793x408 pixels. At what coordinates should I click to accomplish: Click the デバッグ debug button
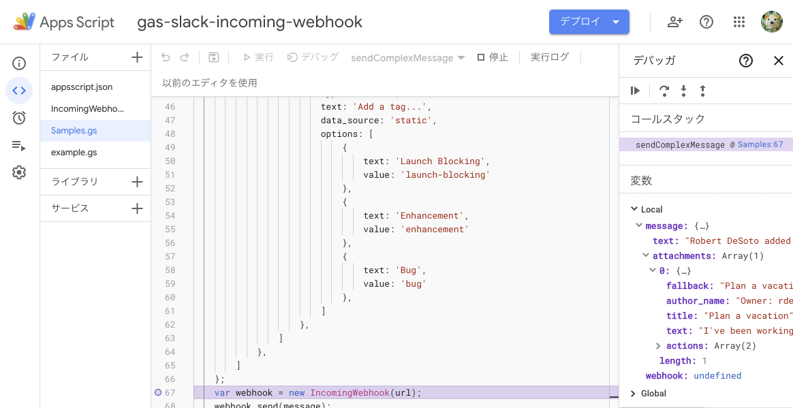[313, 57]
